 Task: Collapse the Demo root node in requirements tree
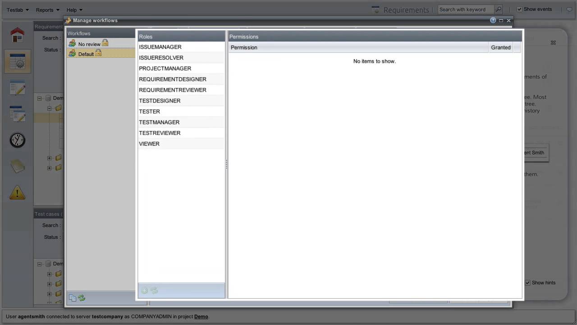(x=40, y=98)
